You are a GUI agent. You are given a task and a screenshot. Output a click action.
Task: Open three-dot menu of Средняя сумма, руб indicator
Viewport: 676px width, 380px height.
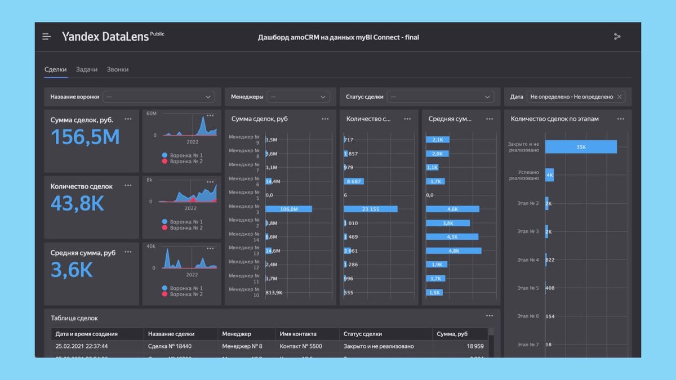(128, 252)
